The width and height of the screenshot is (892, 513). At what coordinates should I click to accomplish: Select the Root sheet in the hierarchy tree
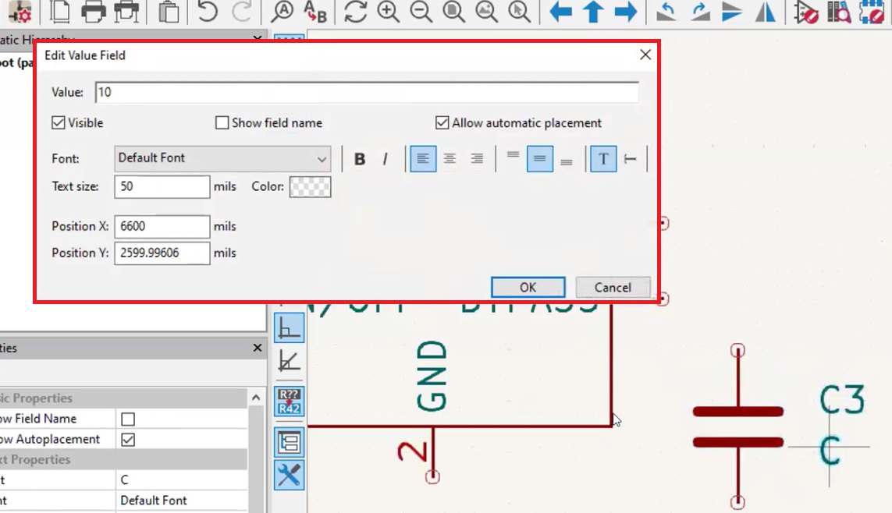(x=16, y=62)
